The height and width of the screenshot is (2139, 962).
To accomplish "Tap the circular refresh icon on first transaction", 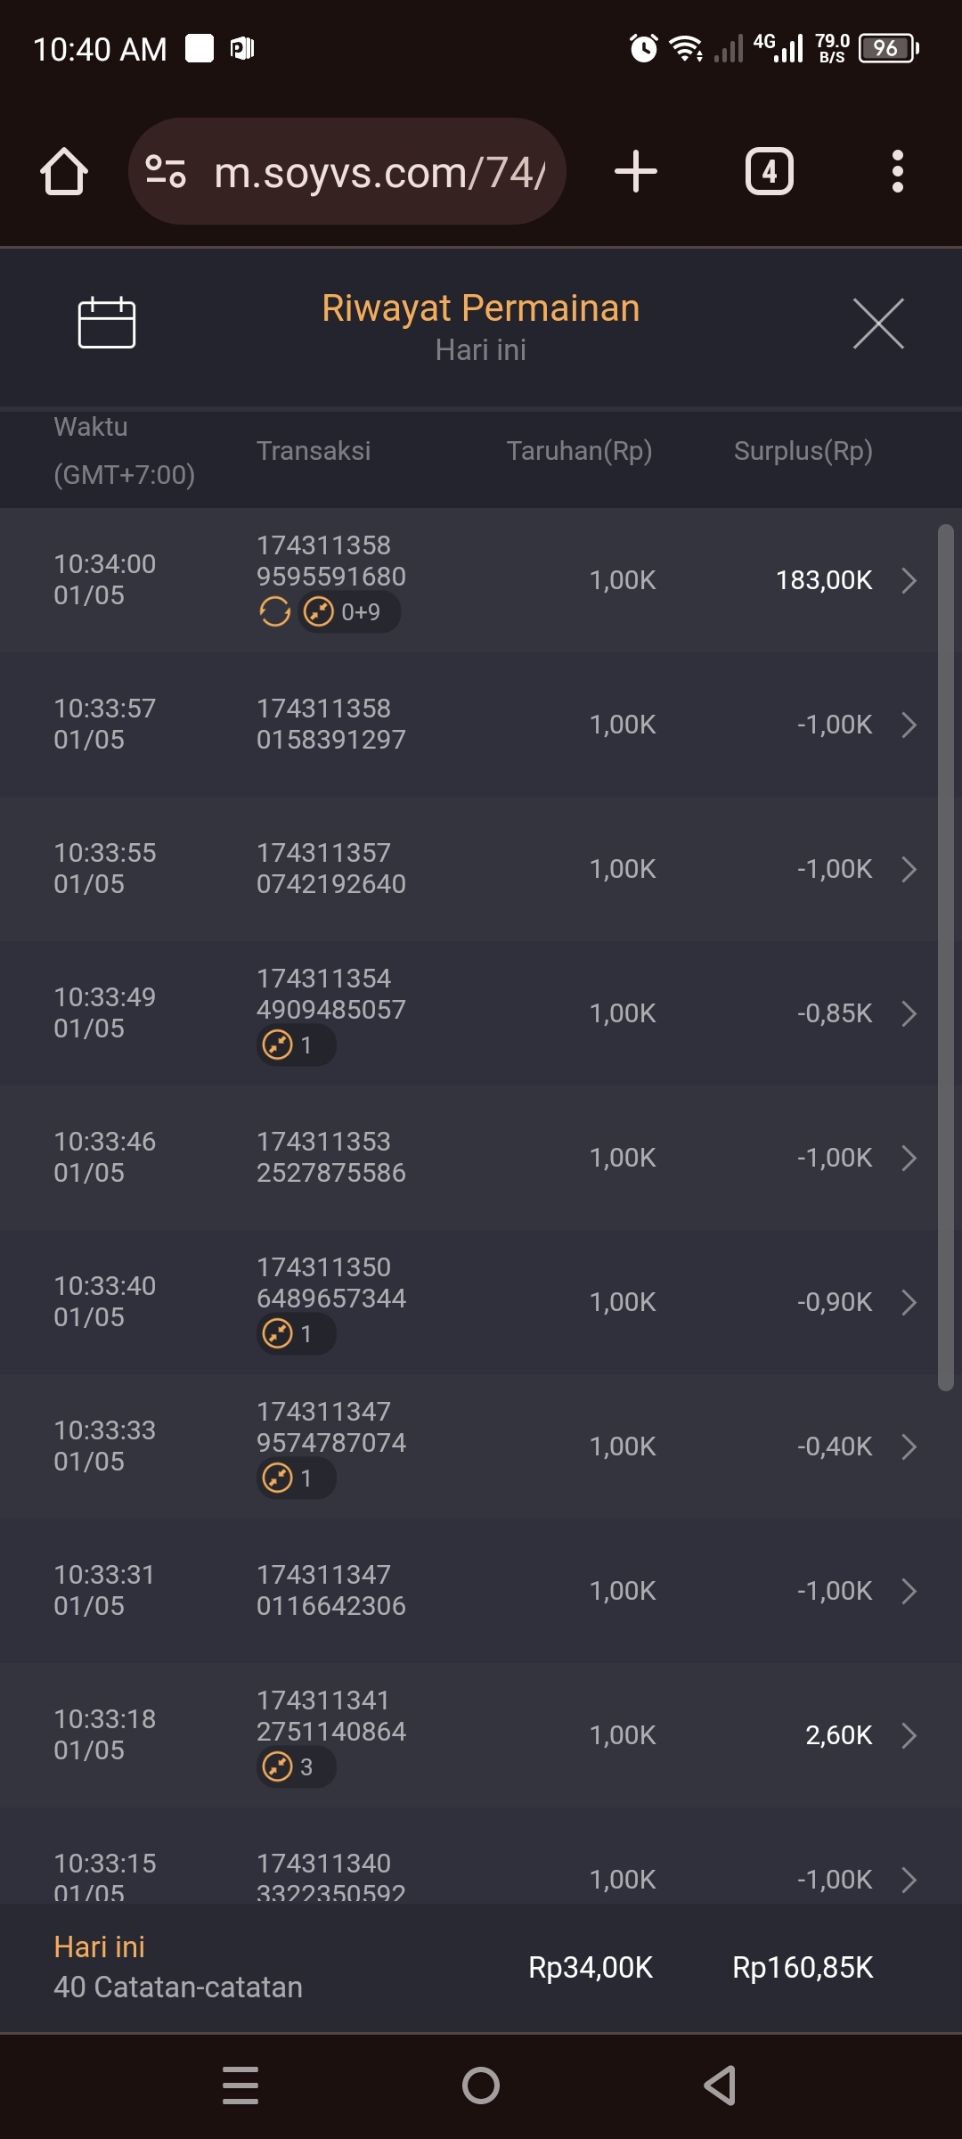I will tap(274, 612).
